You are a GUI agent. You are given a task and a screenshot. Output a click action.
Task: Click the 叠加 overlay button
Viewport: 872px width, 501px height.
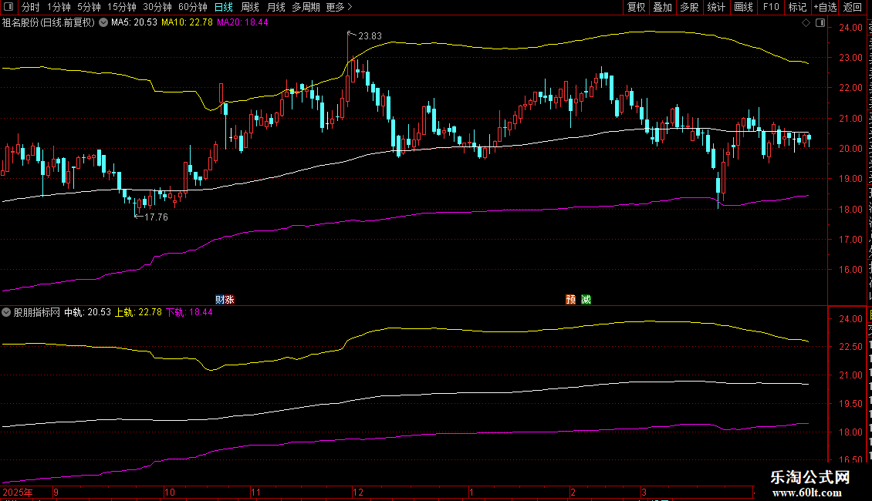tap(662, 7)
